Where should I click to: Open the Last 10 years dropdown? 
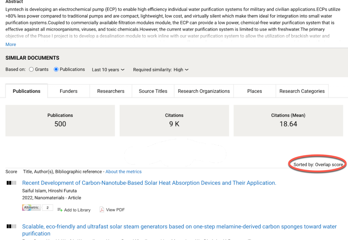[x=108, y=70]
